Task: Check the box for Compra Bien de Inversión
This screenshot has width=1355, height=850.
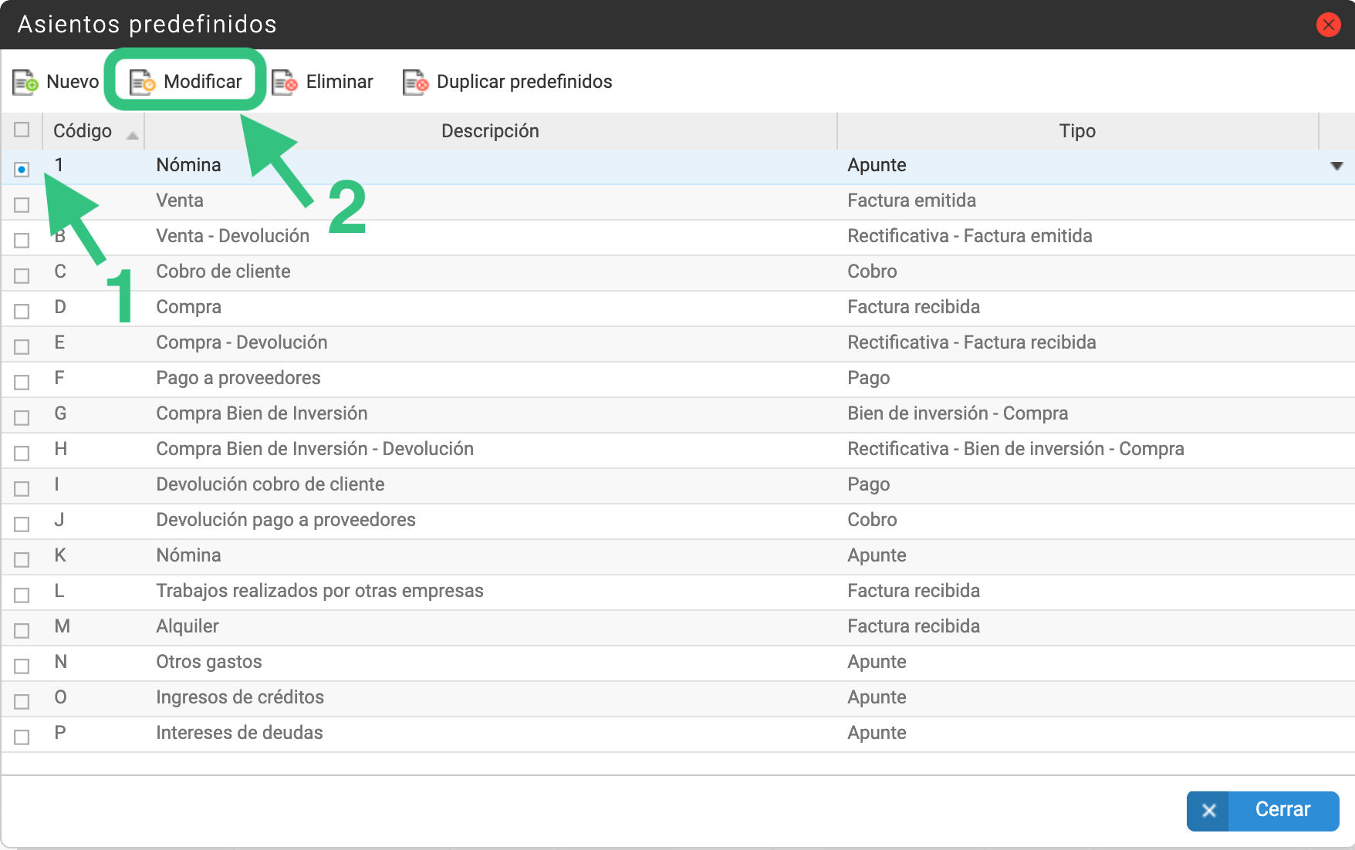Action: coord(22,417)
